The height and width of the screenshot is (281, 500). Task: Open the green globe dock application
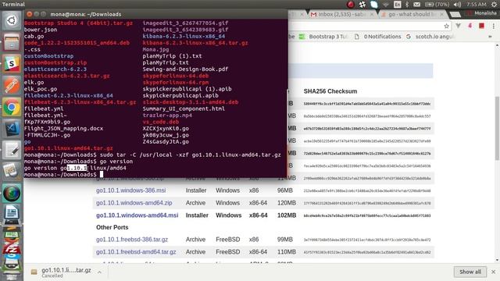(x=12, y=193)
